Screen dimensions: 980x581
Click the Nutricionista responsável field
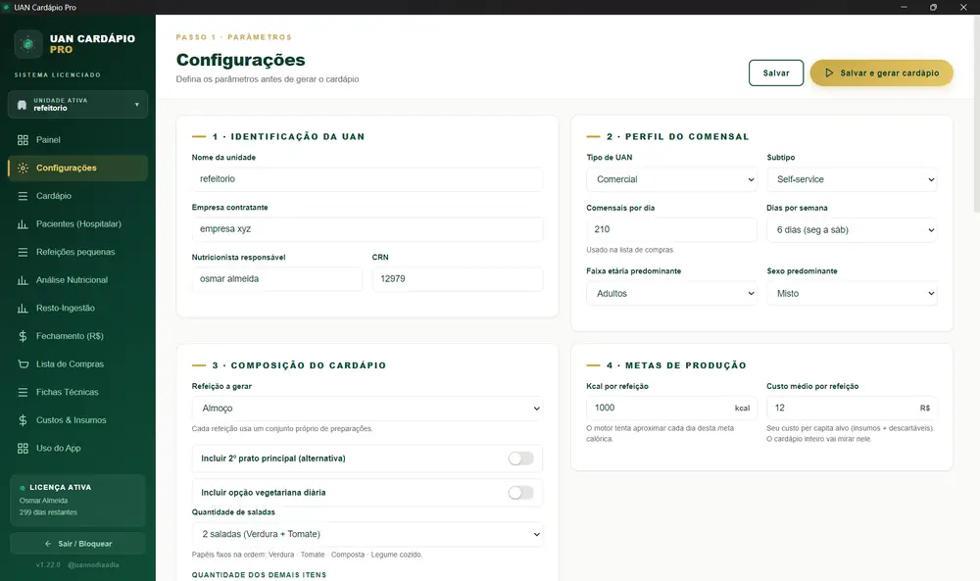(x=277, y=279)
